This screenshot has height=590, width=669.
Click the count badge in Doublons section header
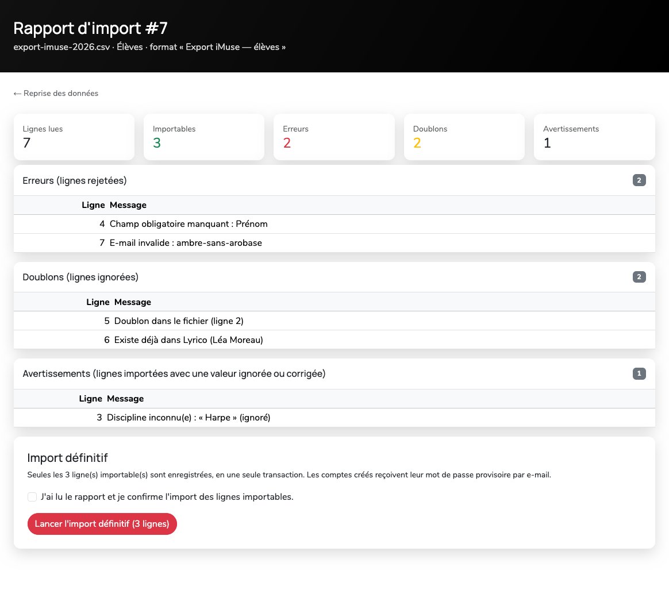[x=639, y=277]
